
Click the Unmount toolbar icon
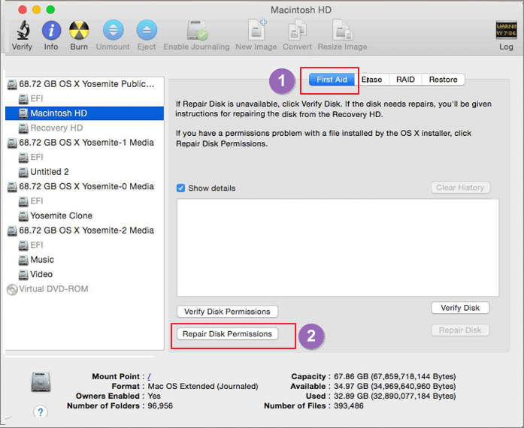113,31
